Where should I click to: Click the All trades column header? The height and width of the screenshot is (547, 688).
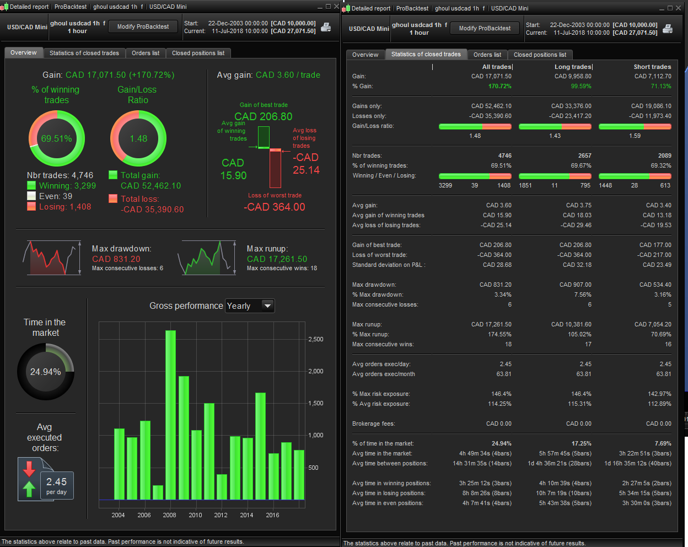click(497, 67)
